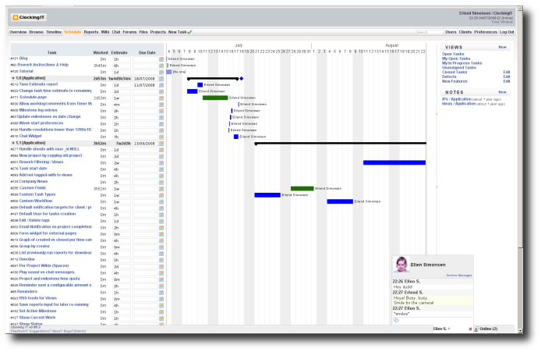This screenshot has height=352, width=541.
Task: Open calendar picker for Custom Workflow task
Action: 161,201
